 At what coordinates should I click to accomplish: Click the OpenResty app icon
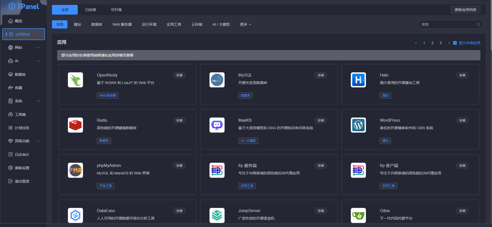coord(75,80)
